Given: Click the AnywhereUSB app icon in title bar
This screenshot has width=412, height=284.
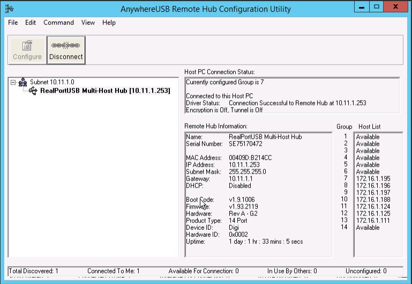Looking at the screenshot, I should point(9,9).
